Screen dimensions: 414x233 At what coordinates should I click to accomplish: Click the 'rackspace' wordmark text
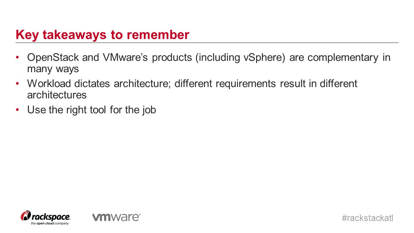coord(51,216)
